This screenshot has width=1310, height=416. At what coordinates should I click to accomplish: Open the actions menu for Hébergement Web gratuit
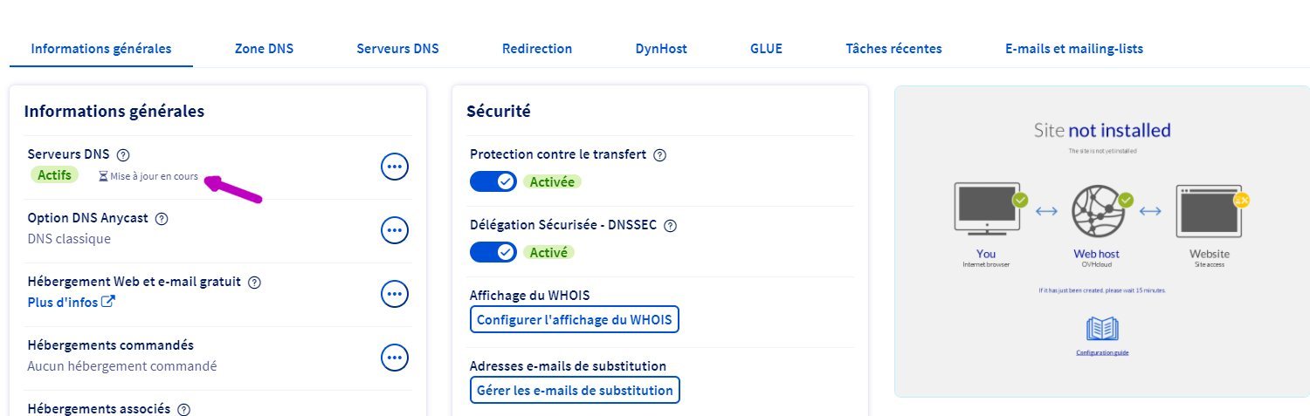(x=395, y=294)
